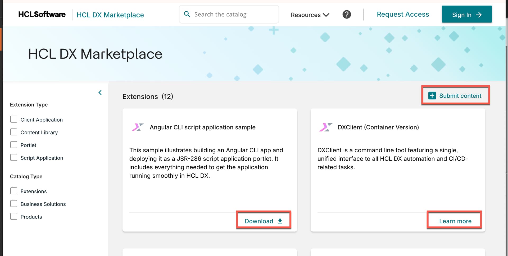Click the download arrow icon
The width and height of the screenshot is (508, 256).
(x=280, y=221)
